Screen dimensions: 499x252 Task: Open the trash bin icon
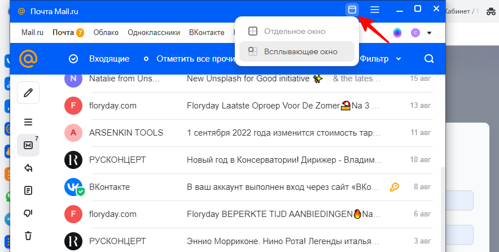click(x=28, y=236)
